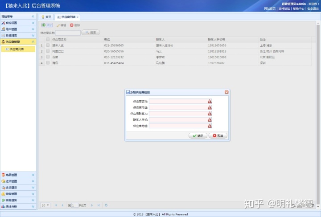The height and width of the screenshot is (217, 321).
Task: Click the 系统日志 log icon in sidebar
Action: click(x=3, y=35)
